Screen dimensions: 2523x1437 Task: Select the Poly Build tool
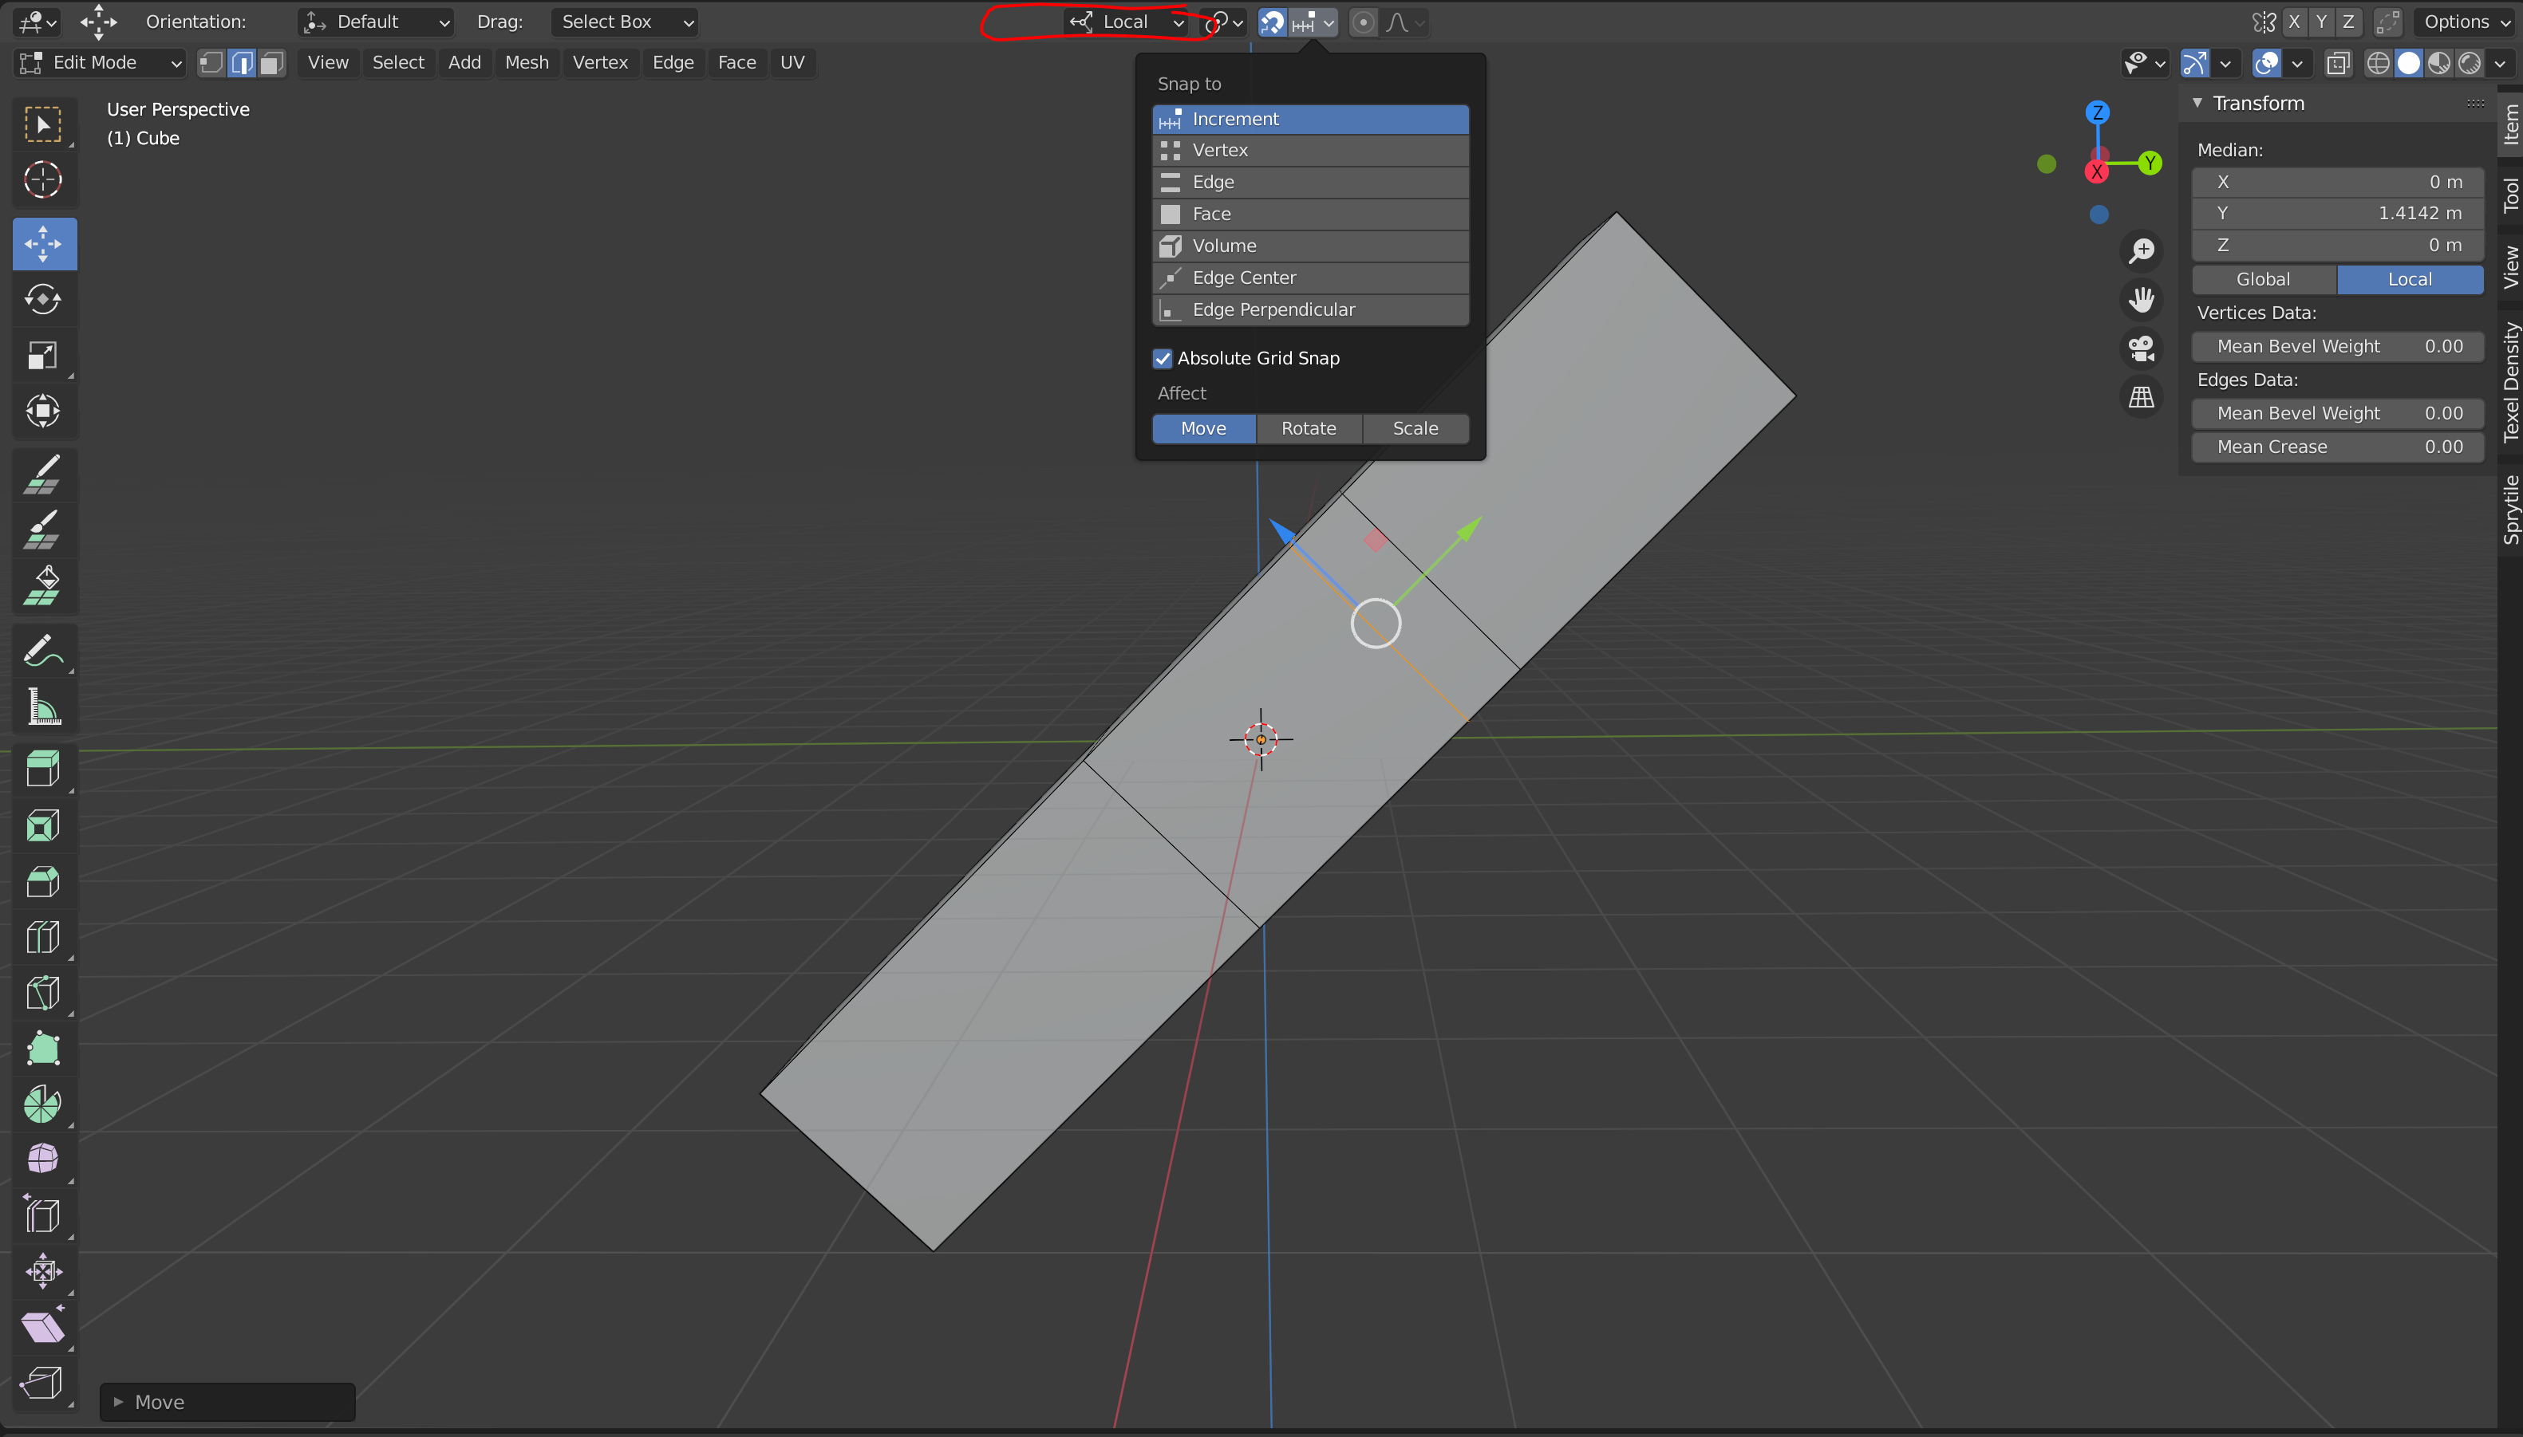pos(42,1048)
